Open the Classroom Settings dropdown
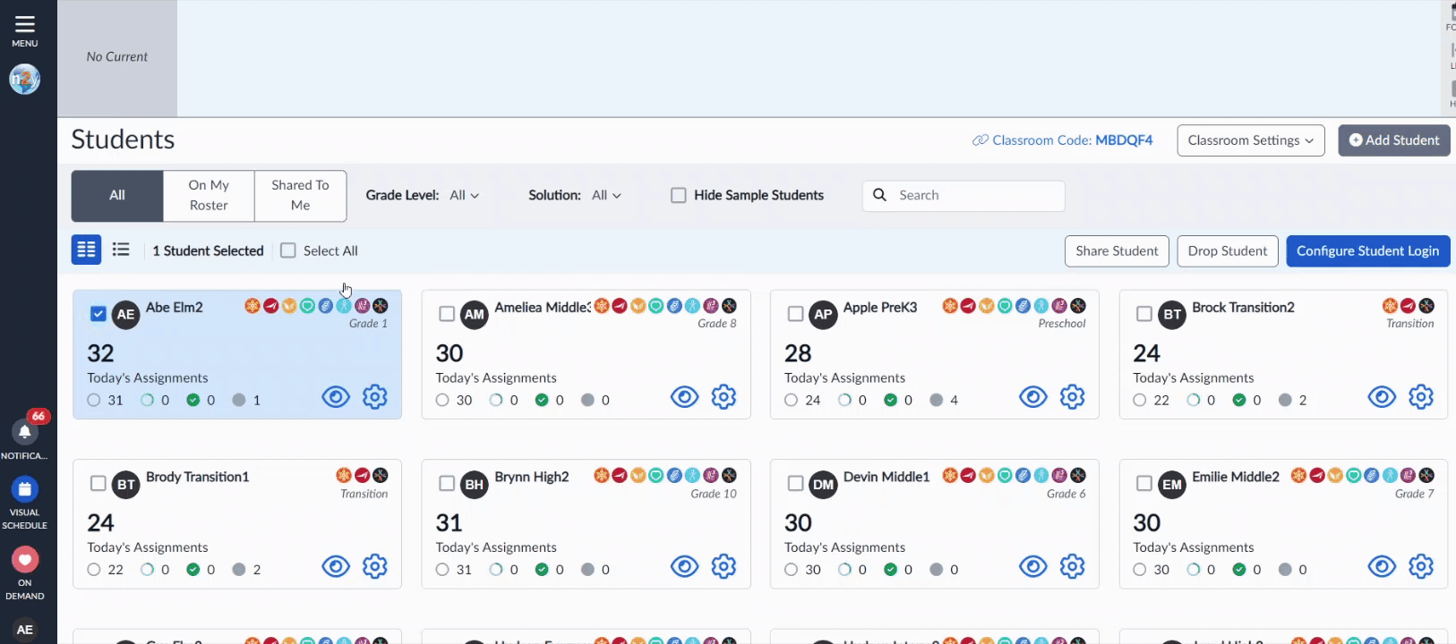 [x=1251, y=140]
